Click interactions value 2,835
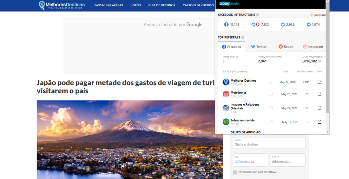Screen dimensions: 349x179 coord(306,82)
